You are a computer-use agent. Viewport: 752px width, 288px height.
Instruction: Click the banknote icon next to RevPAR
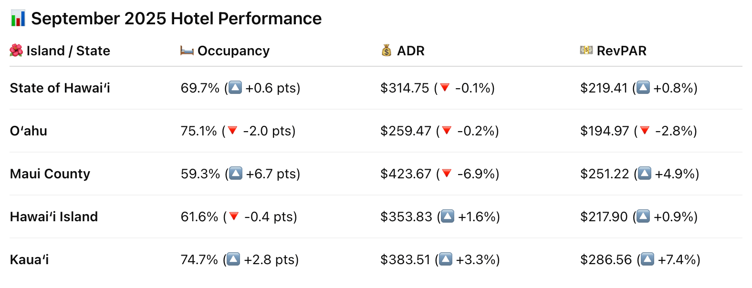586,51
